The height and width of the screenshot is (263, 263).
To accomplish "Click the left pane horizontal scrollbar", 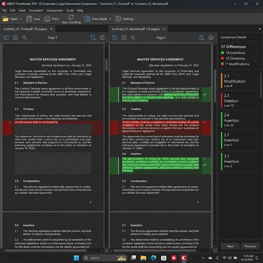I will point(45,251).
